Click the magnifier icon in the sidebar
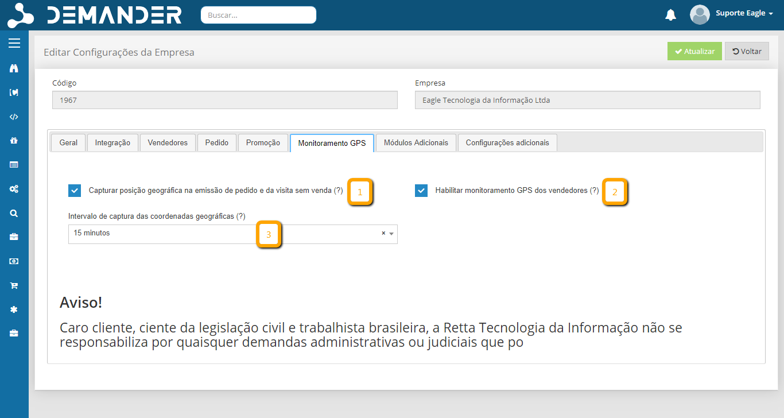This screenshot has width=784, height=418. 14,213
